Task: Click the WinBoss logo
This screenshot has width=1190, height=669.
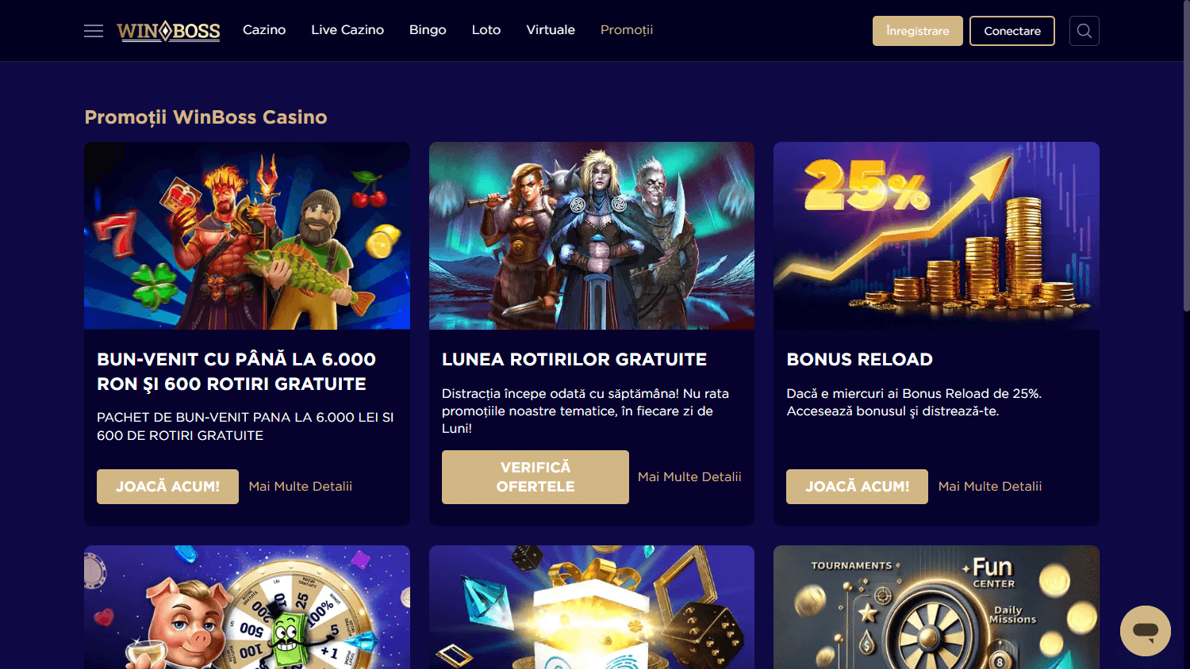Action: [x=168, y=31]
